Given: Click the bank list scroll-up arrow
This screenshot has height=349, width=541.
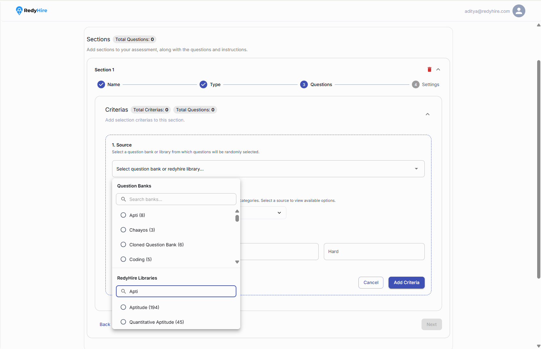Looking at the screenshot, I should tap(237, 211).
